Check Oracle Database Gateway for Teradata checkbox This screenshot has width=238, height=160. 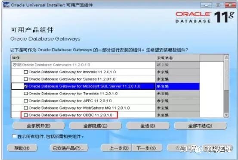[x=26, y=94]
